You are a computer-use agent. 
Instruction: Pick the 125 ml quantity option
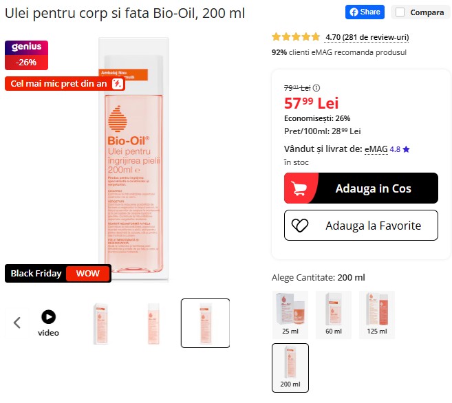(377, 315)
